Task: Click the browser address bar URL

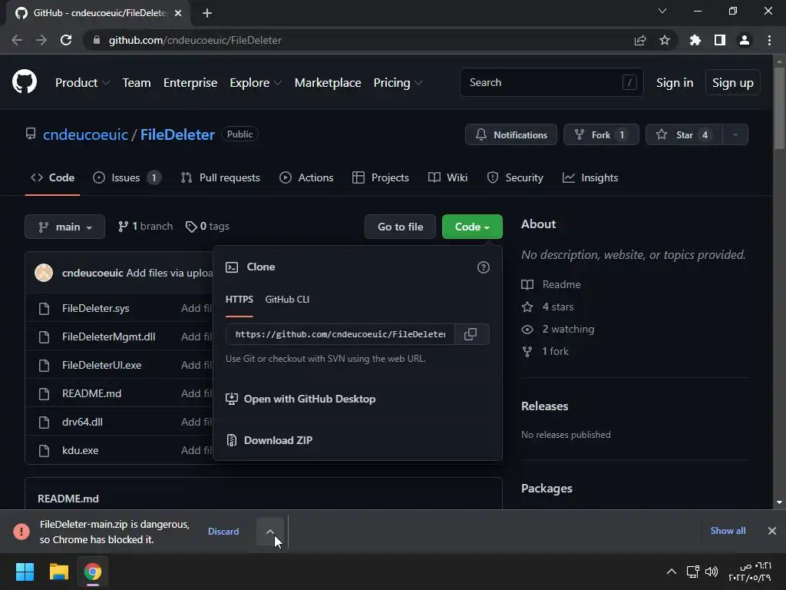Action: click(x=195, y=40)
